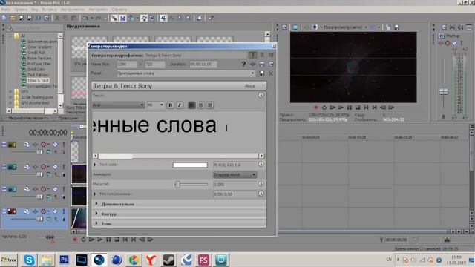Click the white Text color swatch
Screen dimensions: 475x267
coord(190,165)
